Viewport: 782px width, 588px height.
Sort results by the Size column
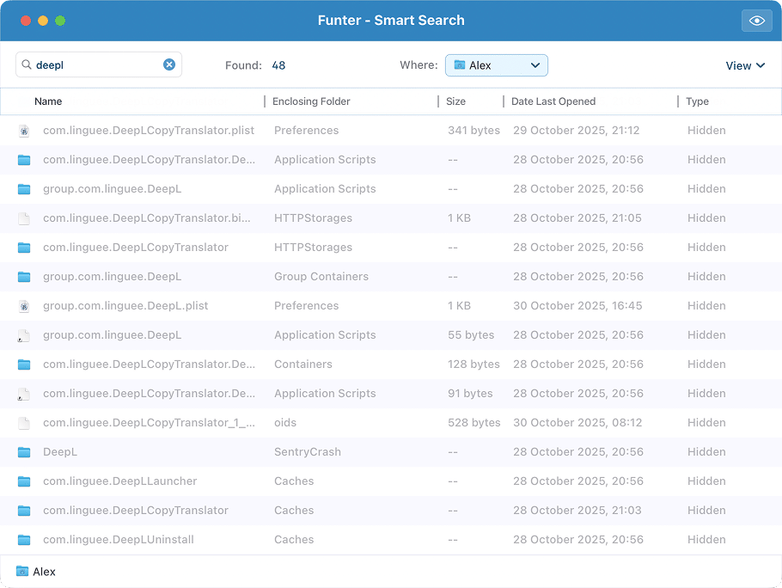(x=455, y=101)
